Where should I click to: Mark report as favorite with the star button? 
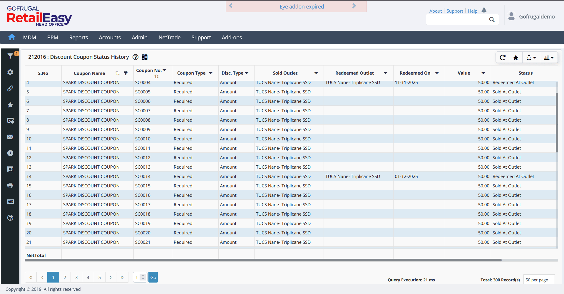(x=516, y=58)
